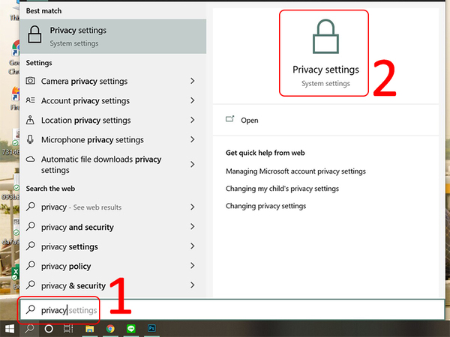The image size is (450, 337).
Task: Click into the search box containing 'privacy'
Action: 232,310
